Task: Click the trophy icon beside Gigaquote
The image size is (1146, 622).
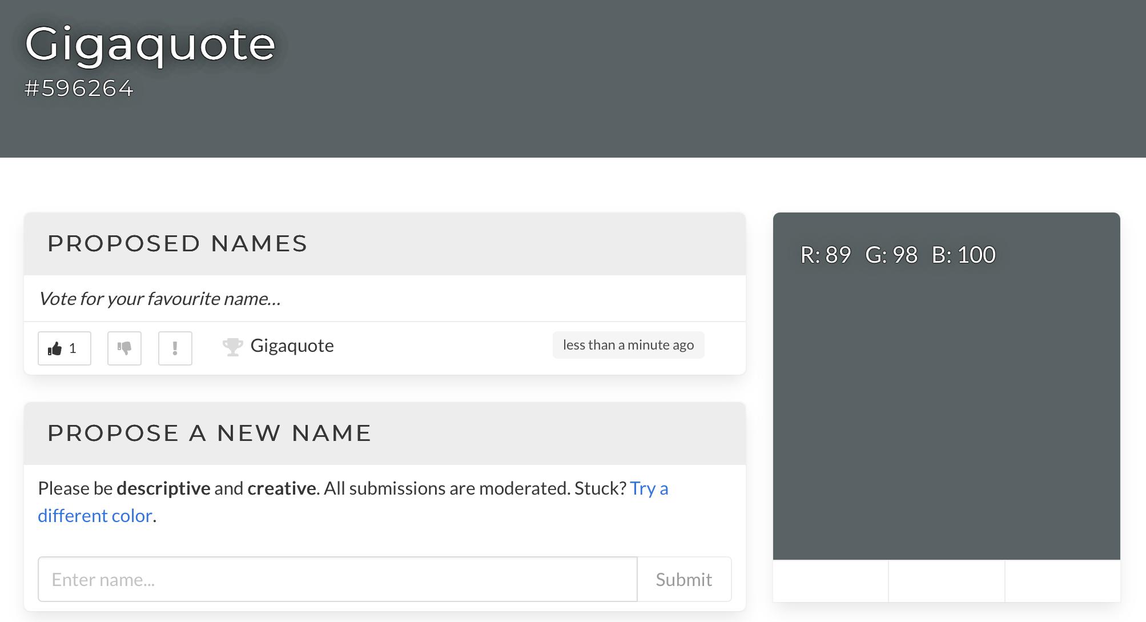Action: [x=232, y=347]
